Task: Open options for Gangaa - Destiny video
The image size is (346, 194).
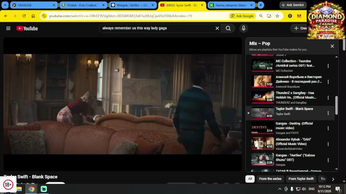Action: (x=328, y=128)
